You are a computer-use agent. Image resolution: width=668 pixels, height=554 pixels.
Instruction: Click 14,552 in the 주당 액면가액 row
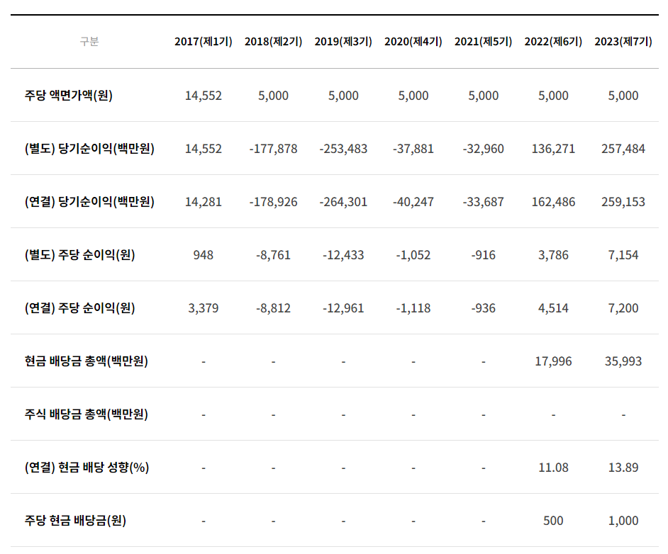(204, 96)
